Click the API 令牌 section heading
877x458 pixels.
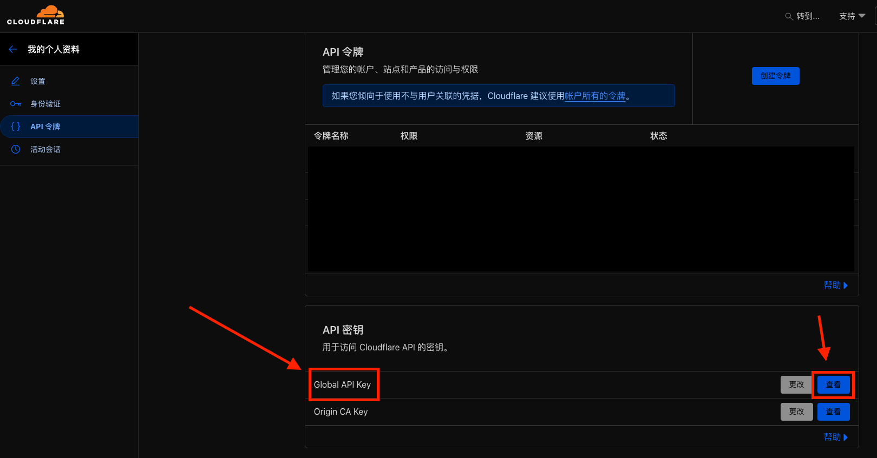point(343,52)
